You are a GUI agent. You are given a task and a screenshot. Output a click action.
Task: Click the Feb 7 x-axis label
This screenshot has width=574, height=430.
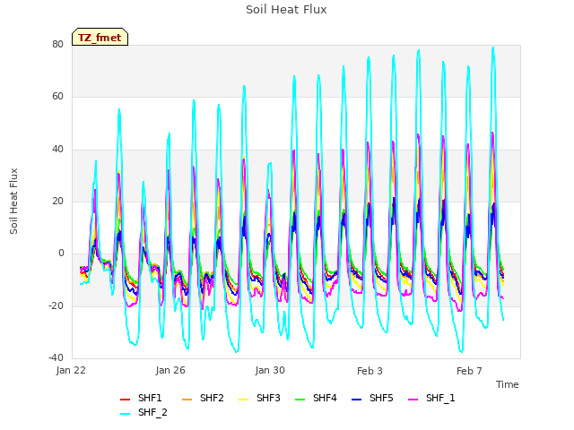[469, 371]
